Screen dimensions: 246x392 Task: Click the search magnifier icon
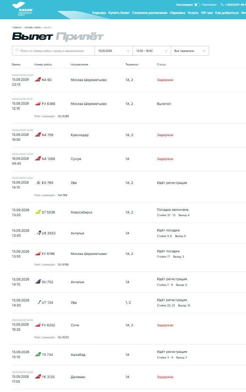(x=17, y=50)
